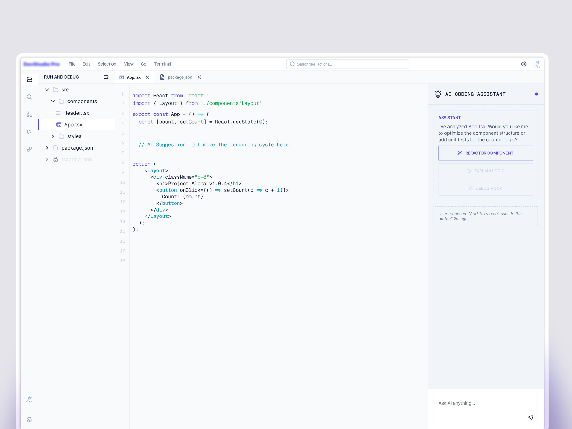Collapse the side panel with the menu-fold icon
The image size is (572, 429).
click(x=106, y=77)
